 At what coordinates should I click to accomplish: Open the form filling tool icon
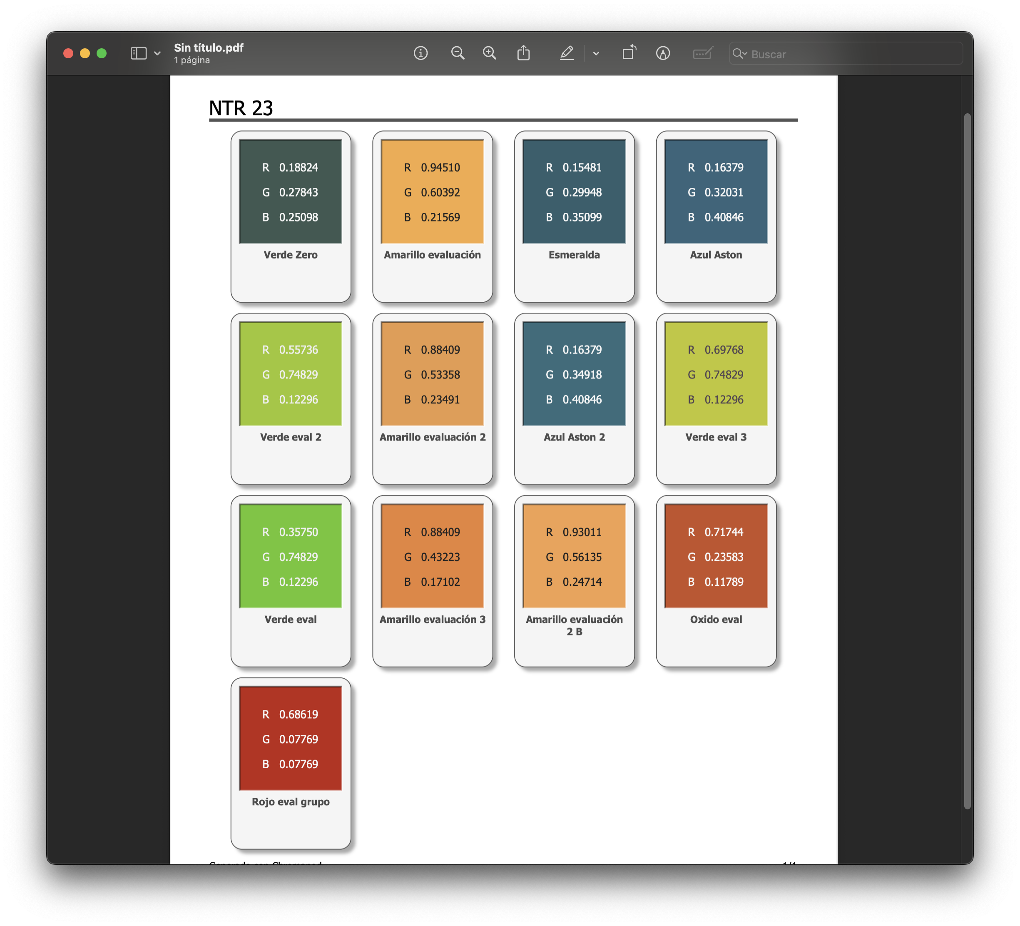703,53
